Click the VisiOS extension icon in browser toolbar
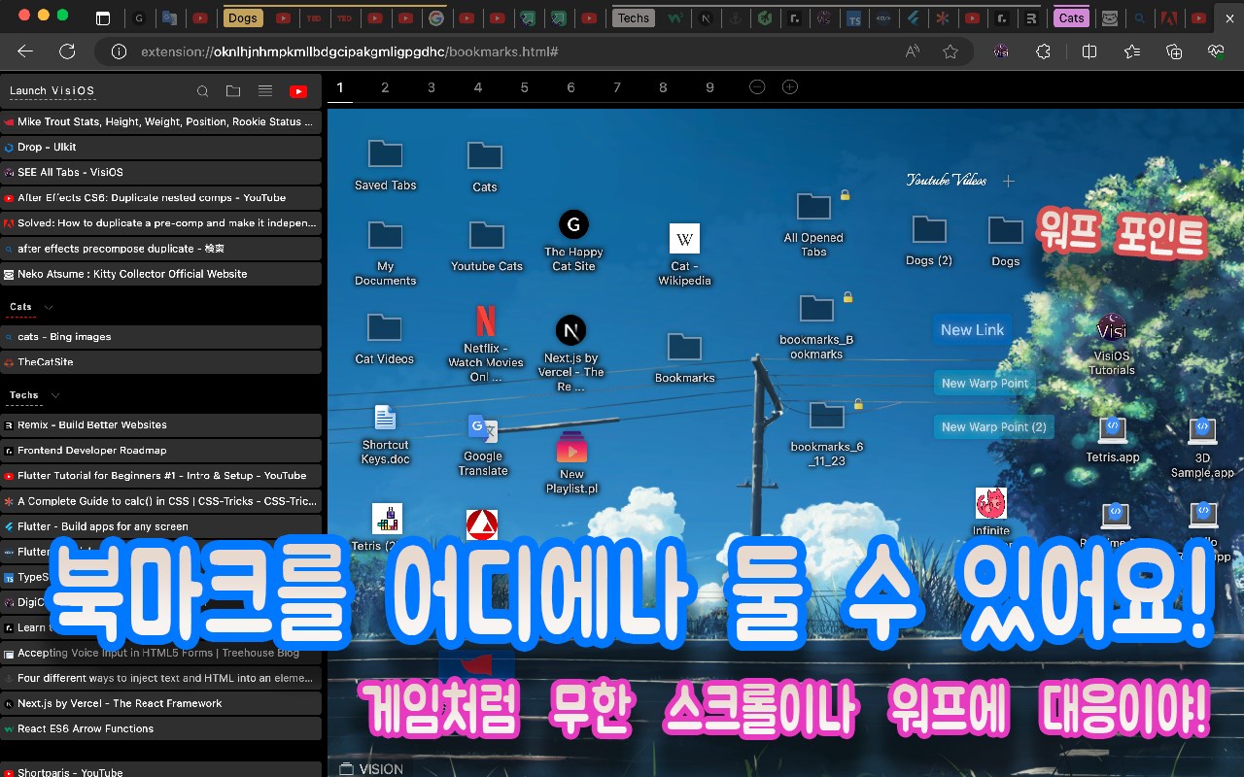This screenshot has width=1244, height=777. point(1001,51)
